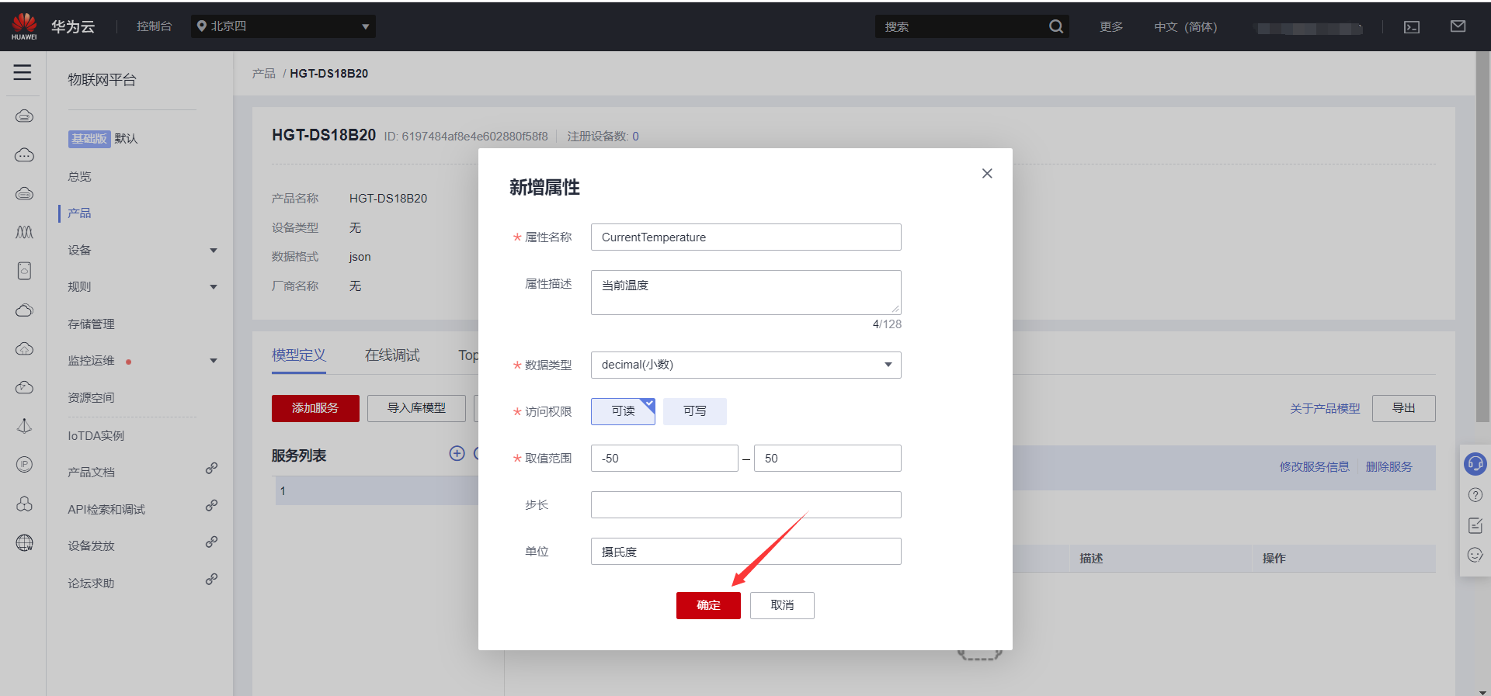The width and height of the screenshot is (1491, 696).
Task: Open 存储管理 in the sidebar
Action: (x=91, y=324)
